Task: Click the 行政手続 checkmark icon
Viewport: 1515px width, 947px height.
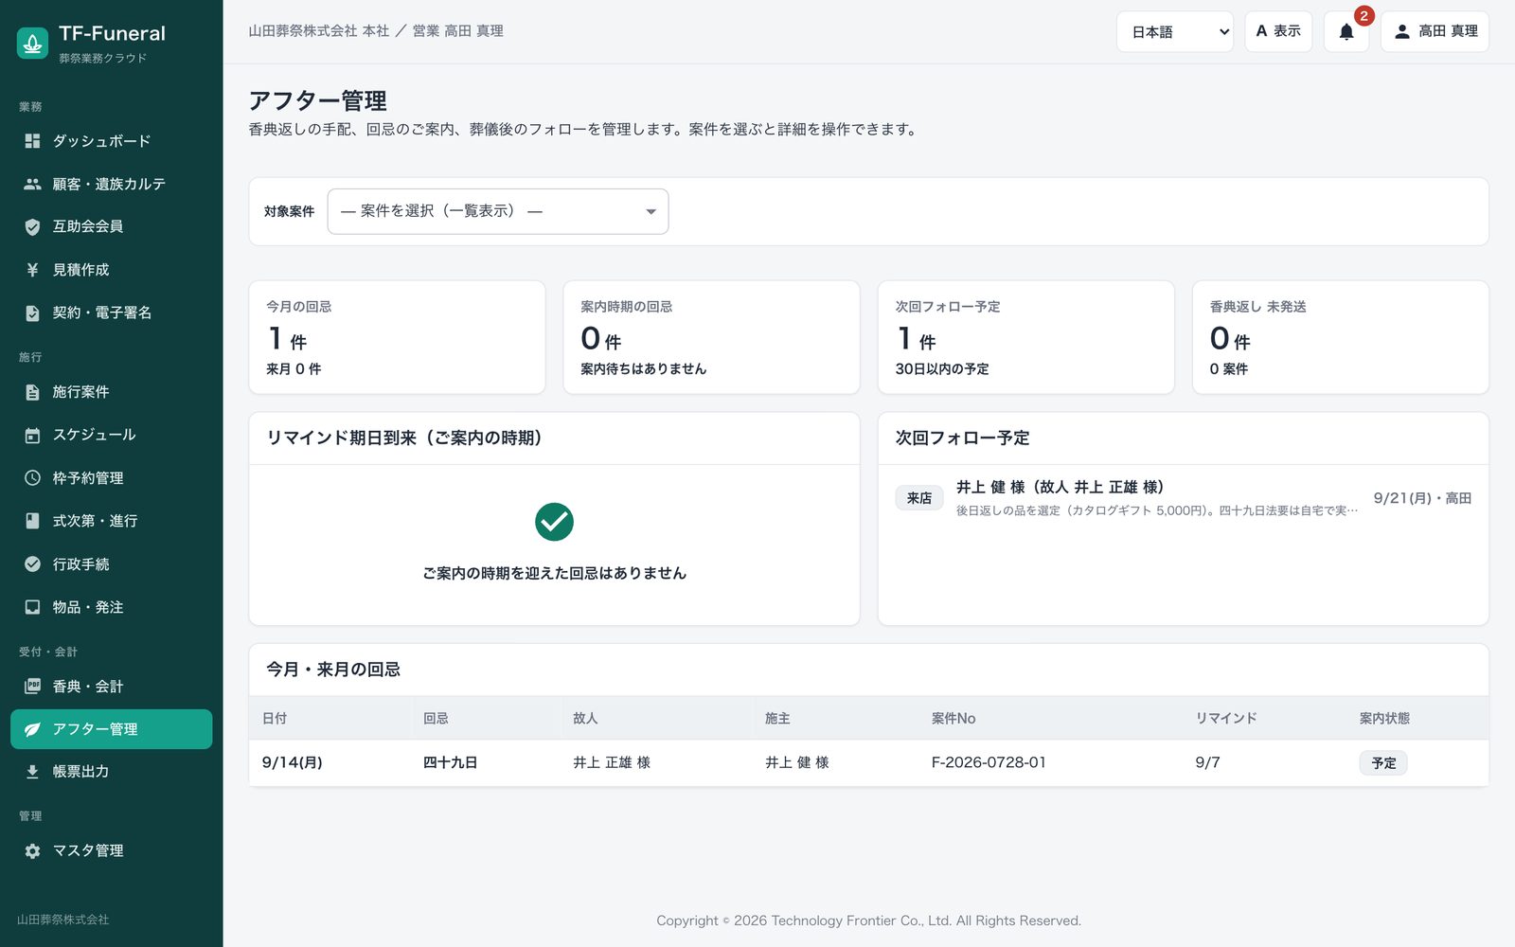Action: [32, 564]
